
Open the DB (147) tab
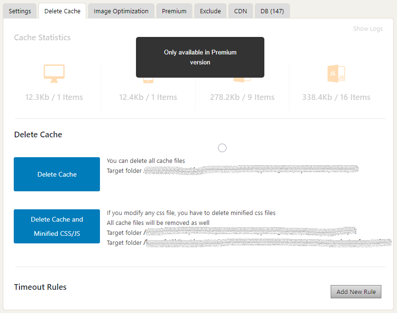click(272, 11)
